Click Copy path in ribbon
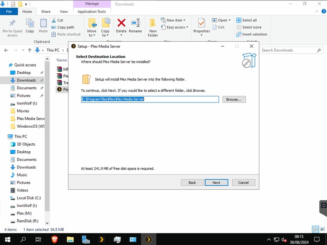 [x=62, y=27]
